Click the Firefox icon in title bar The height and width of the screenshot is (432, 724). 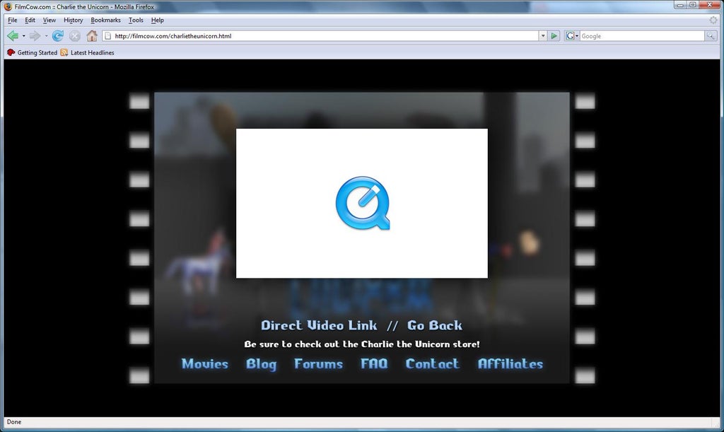coord(8,6)
